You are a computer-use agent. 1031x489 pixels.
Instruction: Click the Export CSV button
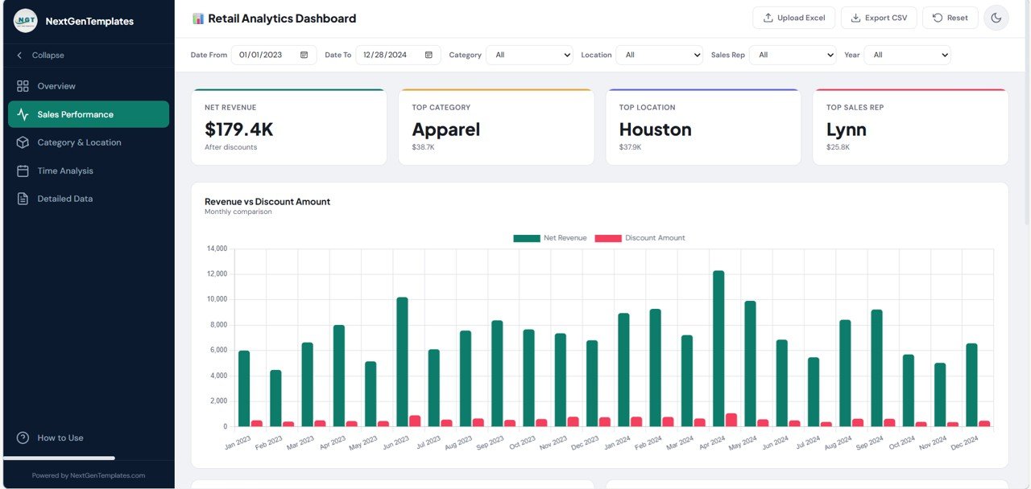879,17
